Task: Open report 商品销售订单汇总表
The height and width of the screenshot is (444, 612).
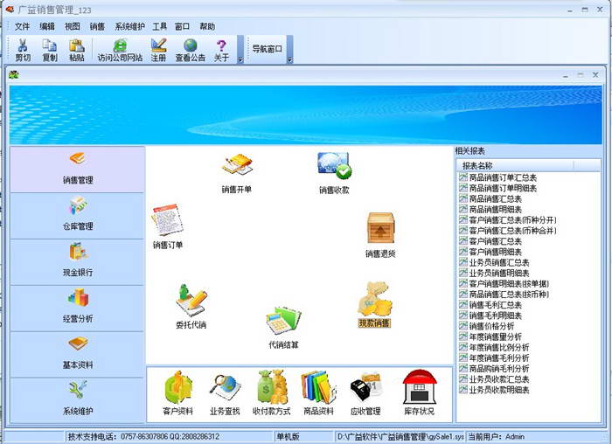Action: point(503,177)
